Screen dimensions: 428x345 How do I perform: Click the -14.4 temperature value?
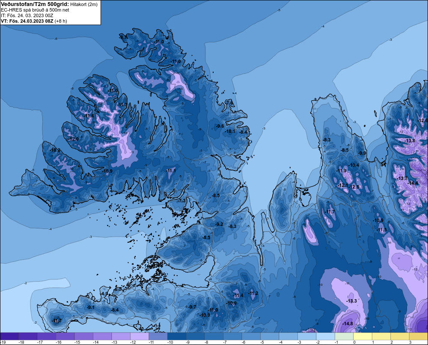pos(413,183)
